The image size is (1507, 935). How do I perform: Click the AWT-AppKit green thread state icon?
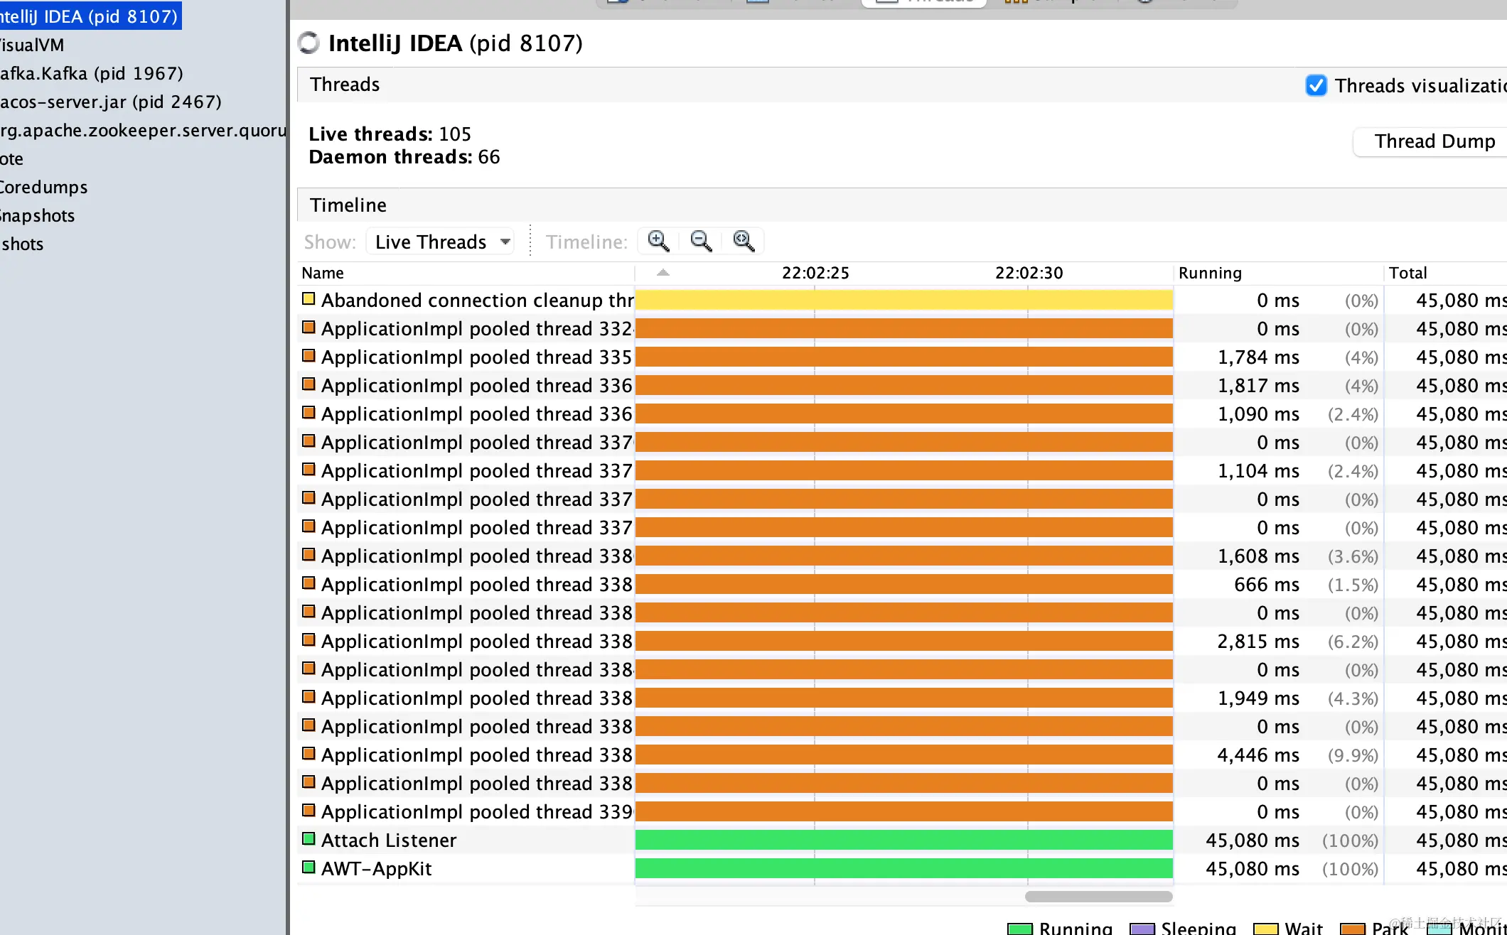pos(309,868)
